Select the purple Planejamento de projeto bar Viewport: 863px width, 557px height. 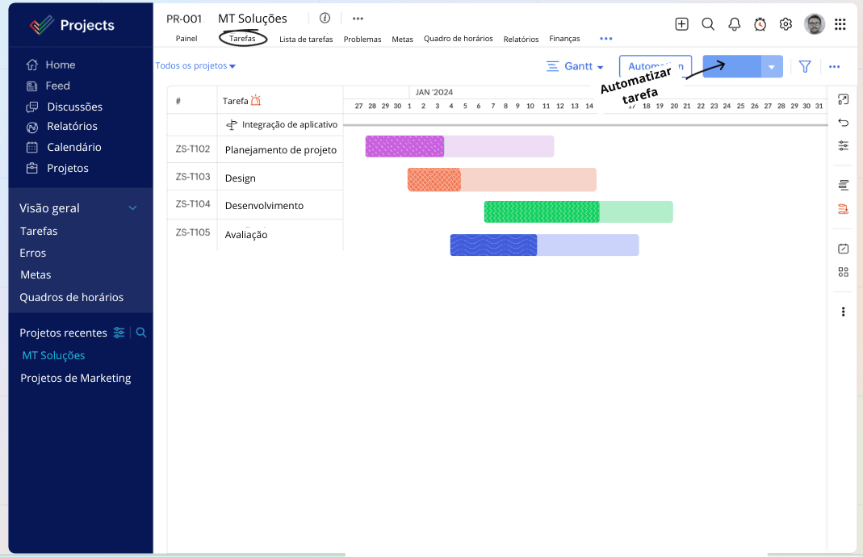[x=459, y=146]
